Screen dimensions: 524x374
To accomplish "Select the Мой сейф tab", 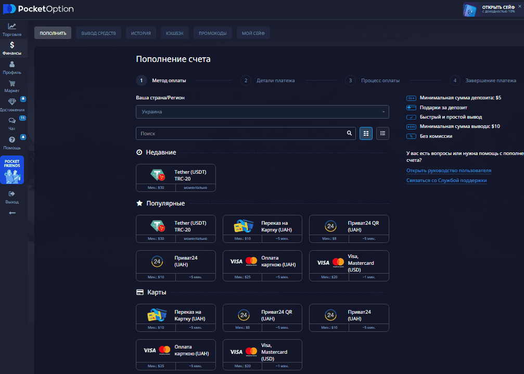I will pos(253,33).
